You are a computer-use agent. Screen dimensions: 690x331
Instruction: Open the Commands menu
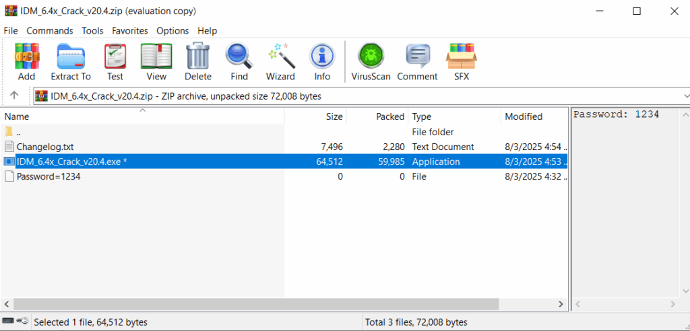pos(50,31)
